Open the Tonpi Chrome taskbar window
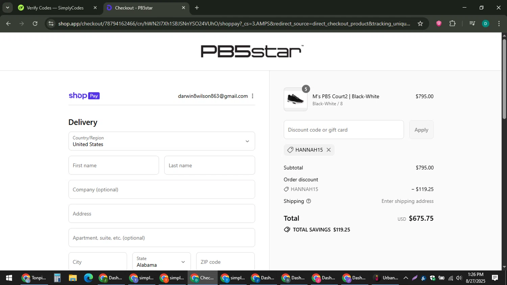The height and width of the screenshot is (285, 507). [x=34, y=278]
